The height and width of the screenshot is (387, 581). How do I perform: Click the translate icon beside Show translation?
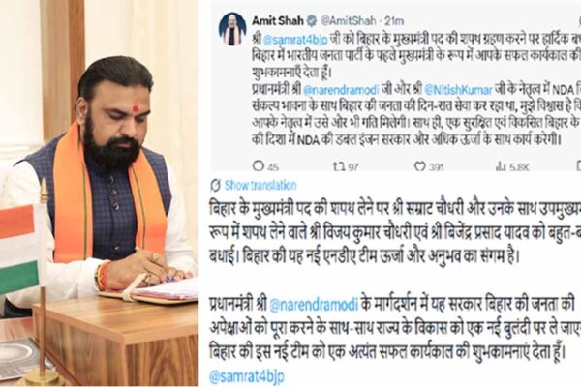pyautogui.click(x=215, y=185)
